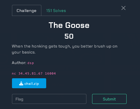140x109 pixels.
Task: Switch to the Challenge tab
Action: (x=27, y=10)
